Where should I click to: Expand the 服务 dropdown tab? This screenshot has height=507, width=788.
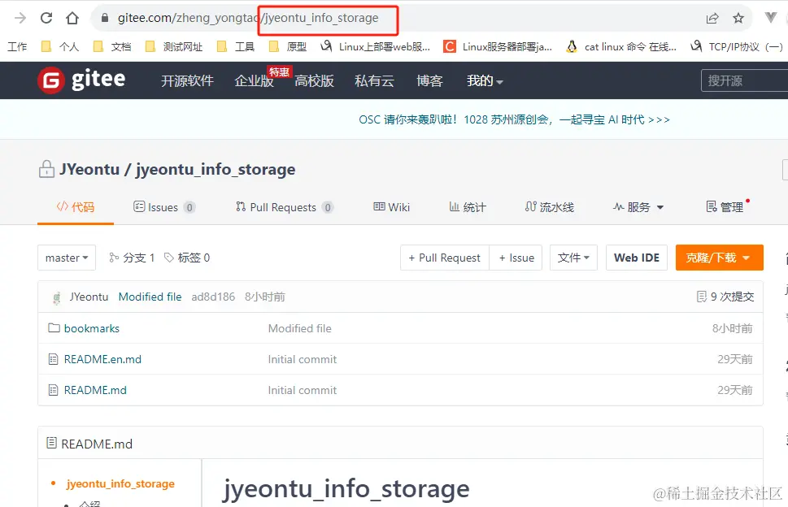pos(638,207)
